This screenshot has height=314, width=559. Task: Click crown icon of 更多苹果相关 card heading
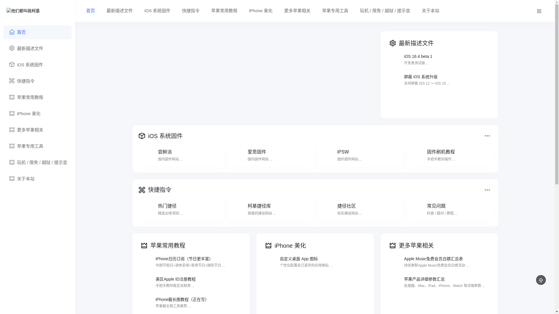click(x=392, y=245)
